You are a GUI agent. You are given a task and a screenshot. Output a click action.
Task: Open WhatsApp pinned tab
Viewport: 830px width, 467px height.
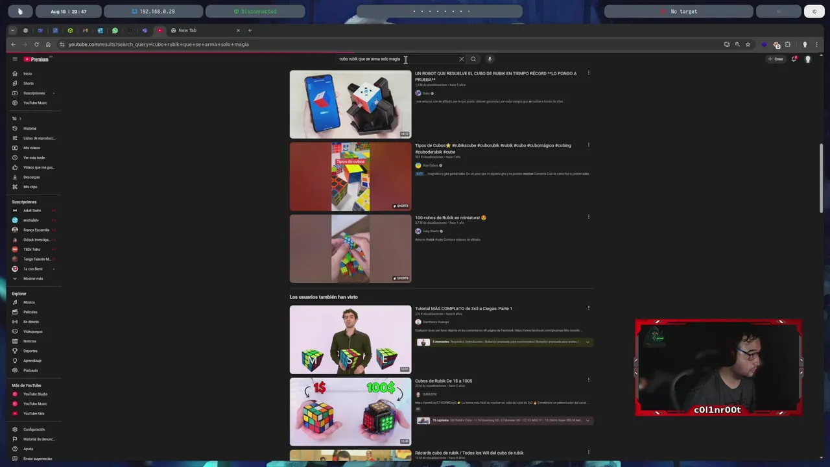coord(115,30)
